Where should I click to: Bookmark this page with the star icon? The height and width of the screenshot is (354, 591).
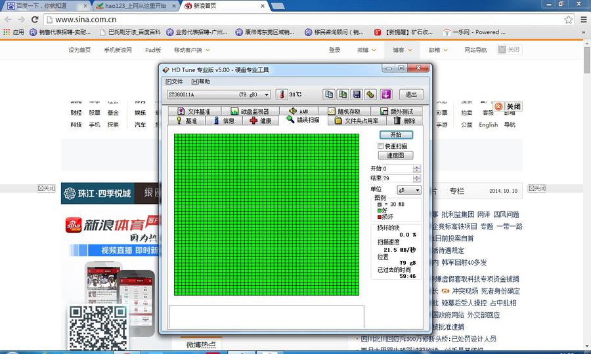coord(569,20)
